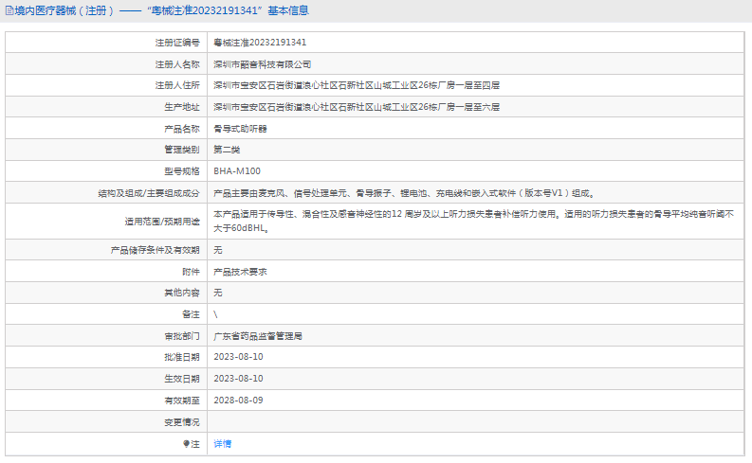Click the backslash value in 备注 row
Viewport: 752px width, 463px height.
point(215,314)
